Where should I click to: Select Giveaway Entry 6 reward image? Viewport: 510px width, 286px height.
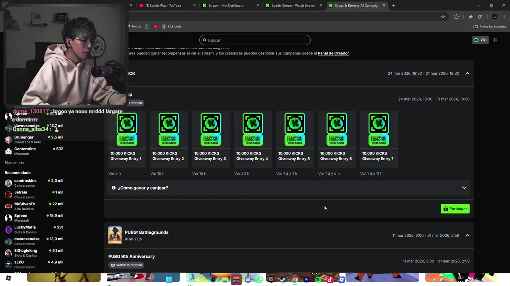(x=337, y=129)
